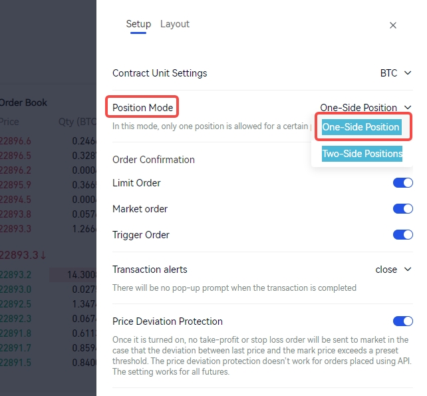The width and height of the screenshot is (427, 396).
Task: Select the Setup tab
Action: pos(138,24)
